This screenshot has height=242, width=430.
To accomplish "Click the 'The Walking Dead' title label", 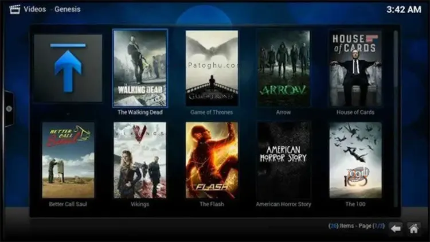I will click(x=140, y=112).
